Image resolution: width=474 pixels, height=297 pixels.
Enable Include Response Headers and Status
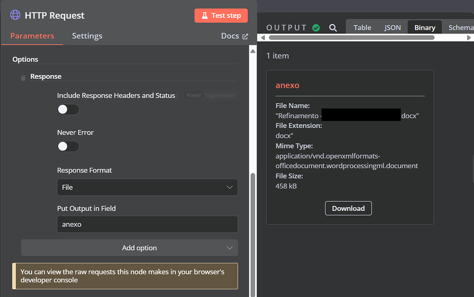click(68, 109)
